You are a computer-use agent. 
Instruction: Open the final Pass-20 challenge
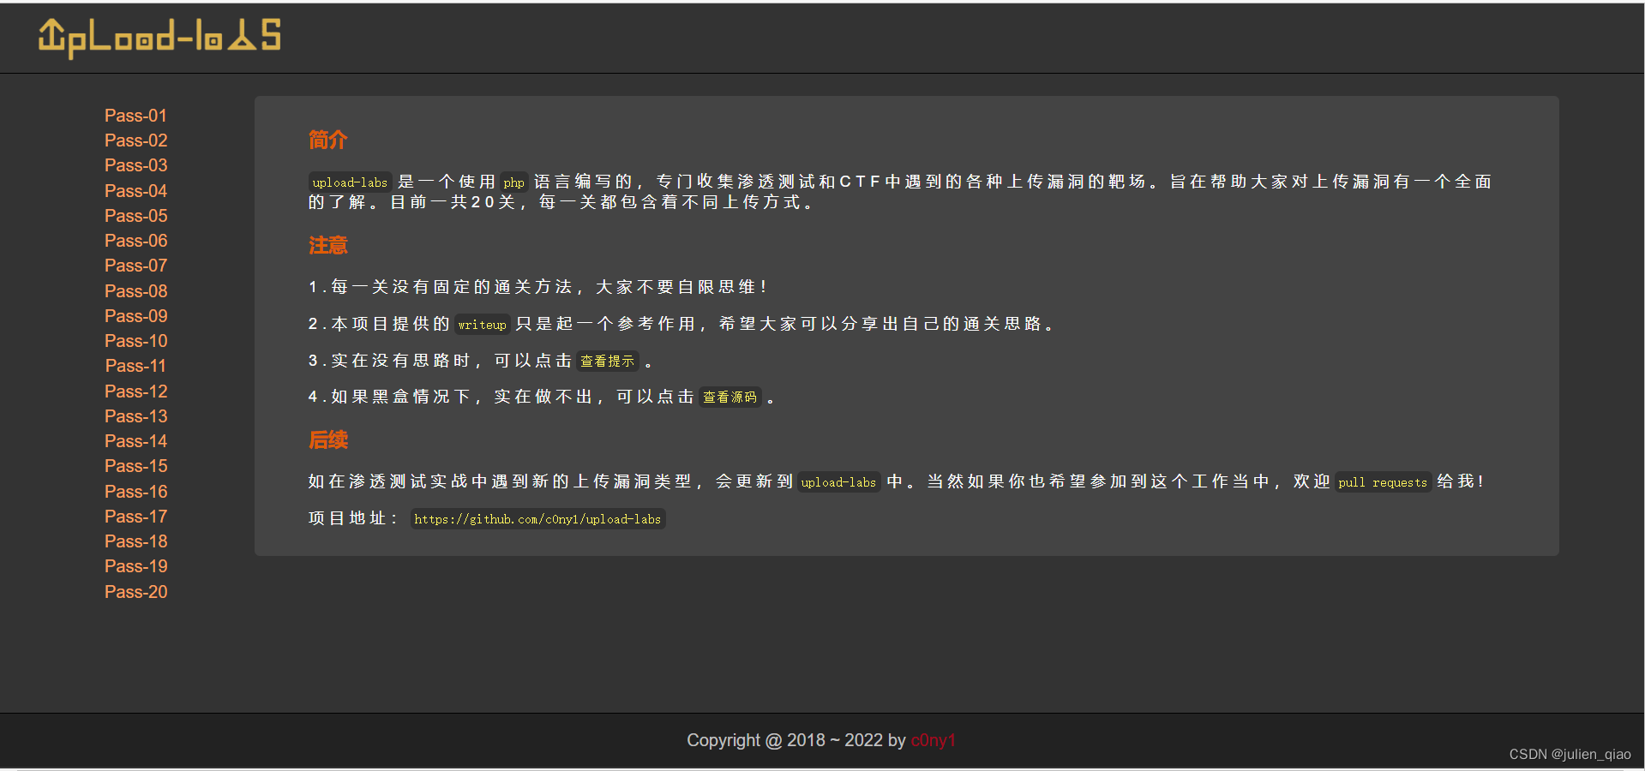coord(135,592)
